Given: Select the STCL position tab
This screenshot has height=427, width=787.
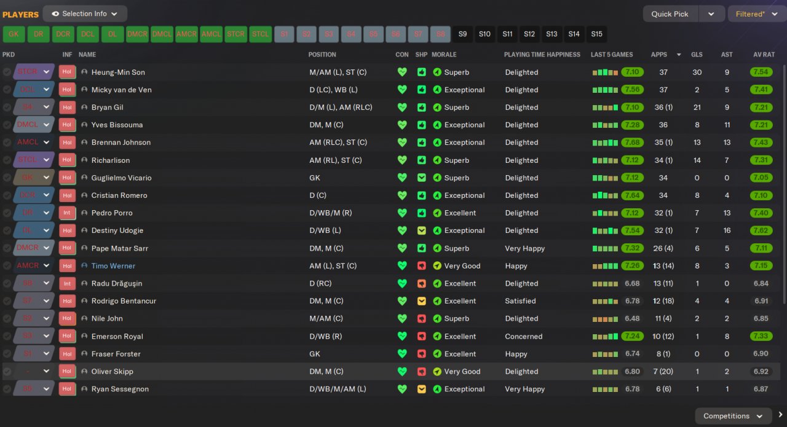Looking at the screenshot, I should (x=260, y=34).
